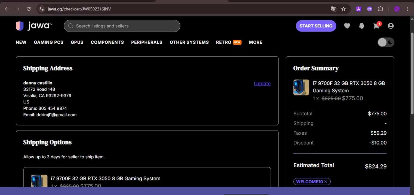Click the translate page icon
Image resolution: width=414 pixels, height=195 pixels.
click(x=334, y=9)
